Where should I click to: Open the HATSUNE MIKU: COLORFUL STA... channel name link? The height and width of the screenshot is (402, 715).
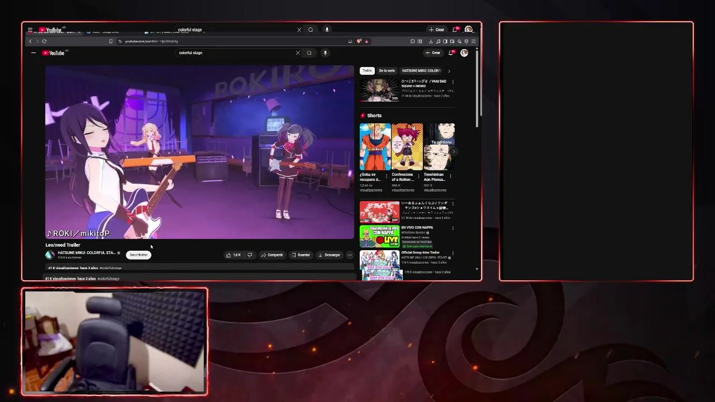tap(87, 253)
